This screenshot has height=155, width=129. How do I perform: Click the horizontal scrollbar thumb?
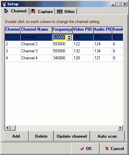(13, 128)
